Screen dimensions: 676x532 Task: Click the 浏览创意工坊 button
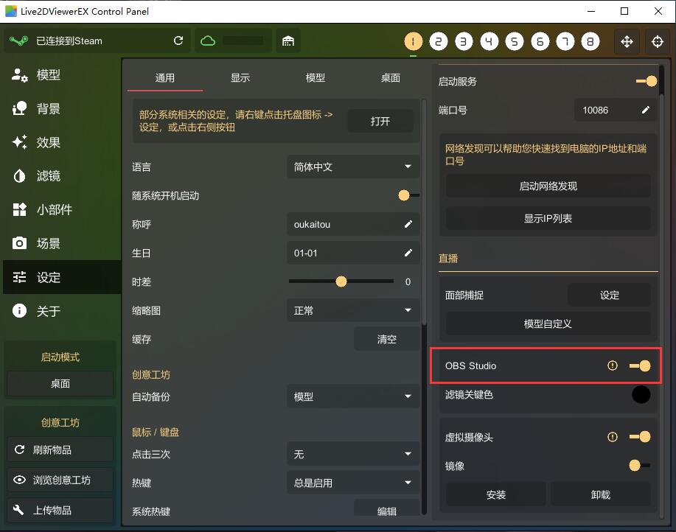pos(60,480)
